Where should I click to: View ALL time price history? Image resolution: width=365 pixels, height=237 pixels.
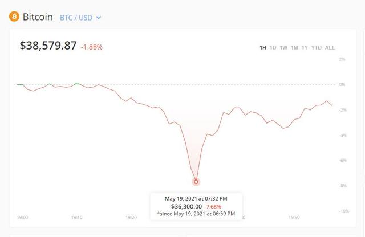point(330,48)
